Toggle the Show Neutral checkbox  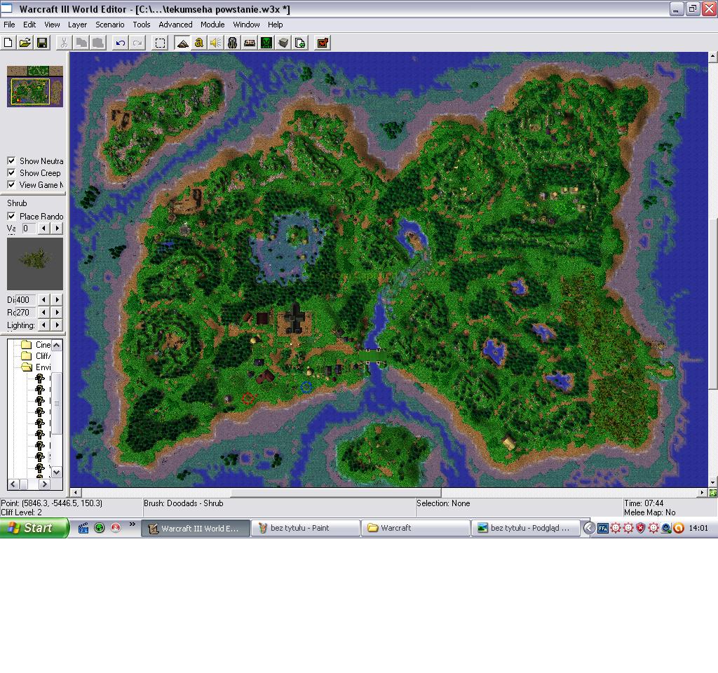click(x=11, y=161)
